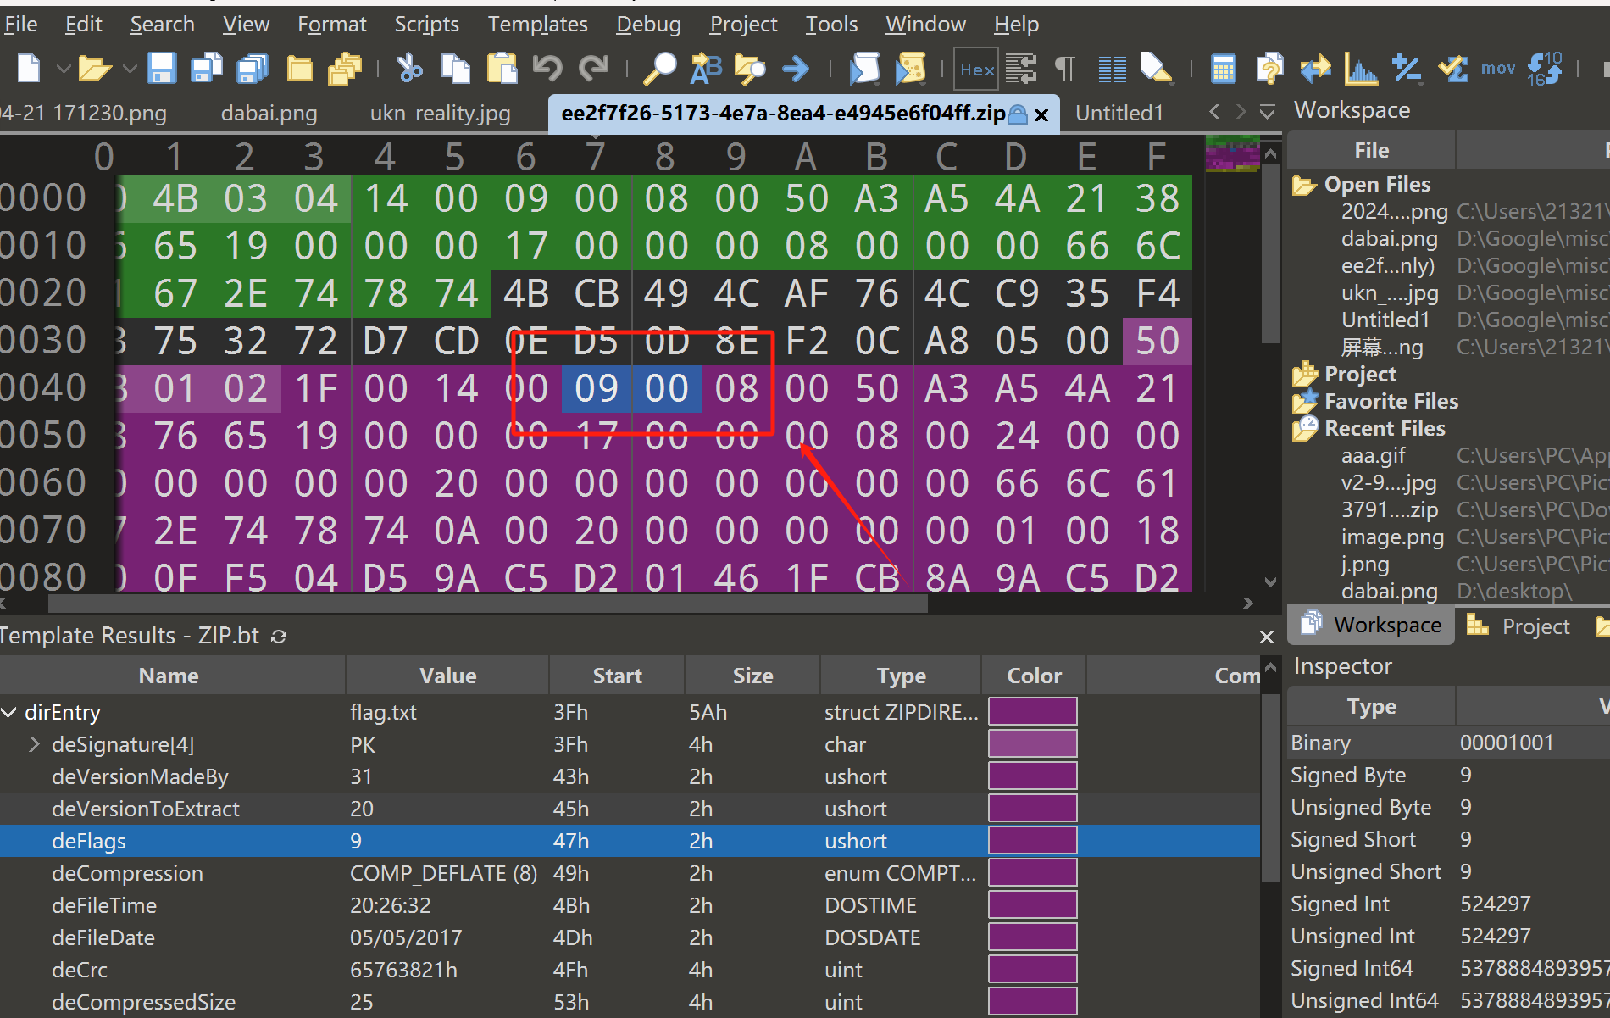This screenshot has width=1610, height=1018.
Task: Open aaa.gif from Recent Files
Action: (x=1373, y=456)
